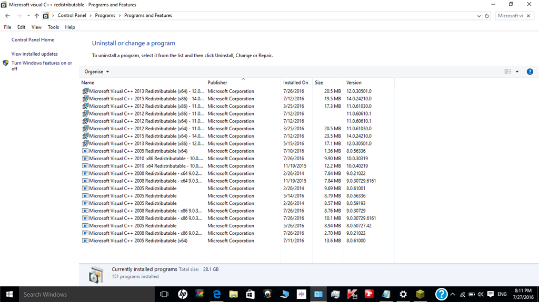The height and width of the screenshot is (302, 539).
Task: Open Microsoft Edge from the taskbar
Action: coord(216,294)
